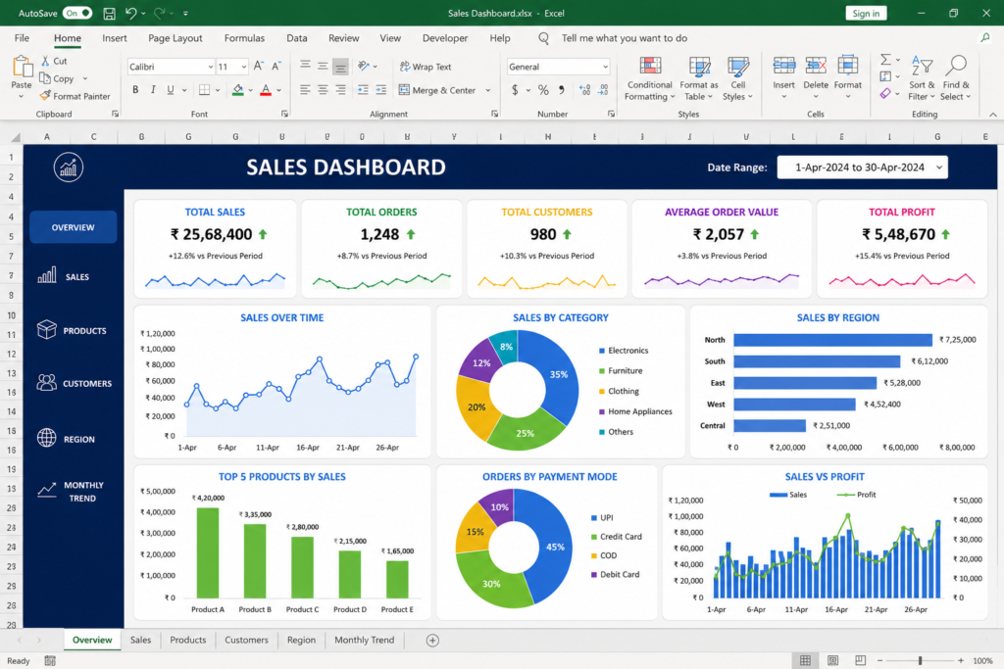Click the Paste clipboard icon
The image size is (1004, 669).
point(22,66)
